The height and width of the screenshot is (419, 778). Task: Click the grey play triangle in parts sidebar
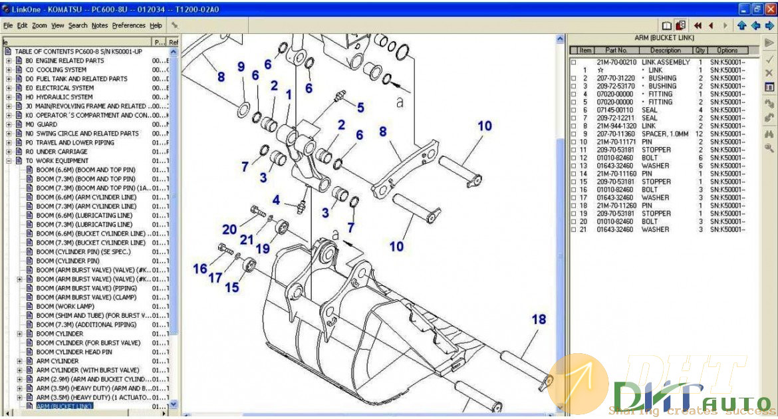point(769,43)
